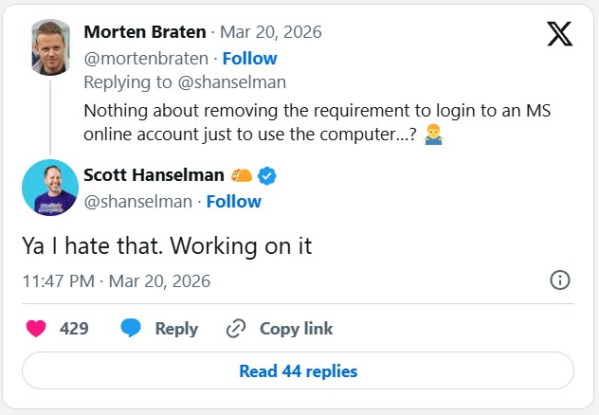Click the X logo icon
The image size is (599, 415).
559,33
